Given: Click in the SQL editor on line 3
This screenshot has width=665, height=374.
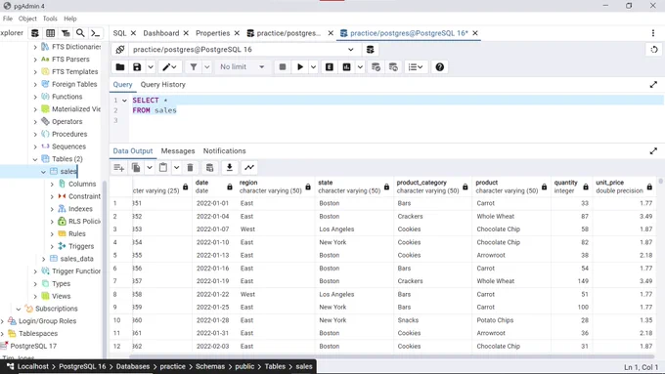Looking at the screenshot, I should (396, 121).
